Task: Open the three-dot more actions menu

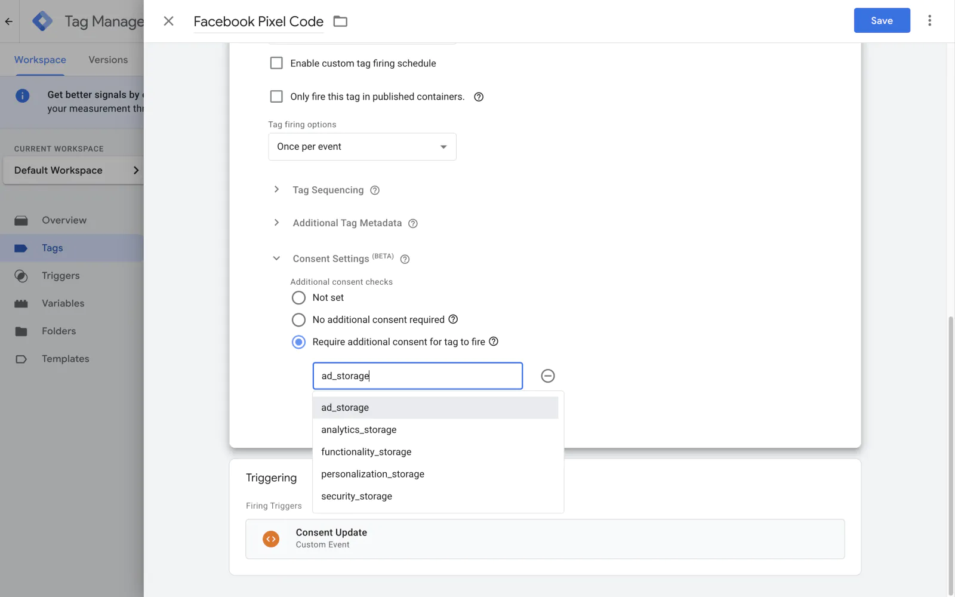Action: pyautogui.click(x=929, y=21)
